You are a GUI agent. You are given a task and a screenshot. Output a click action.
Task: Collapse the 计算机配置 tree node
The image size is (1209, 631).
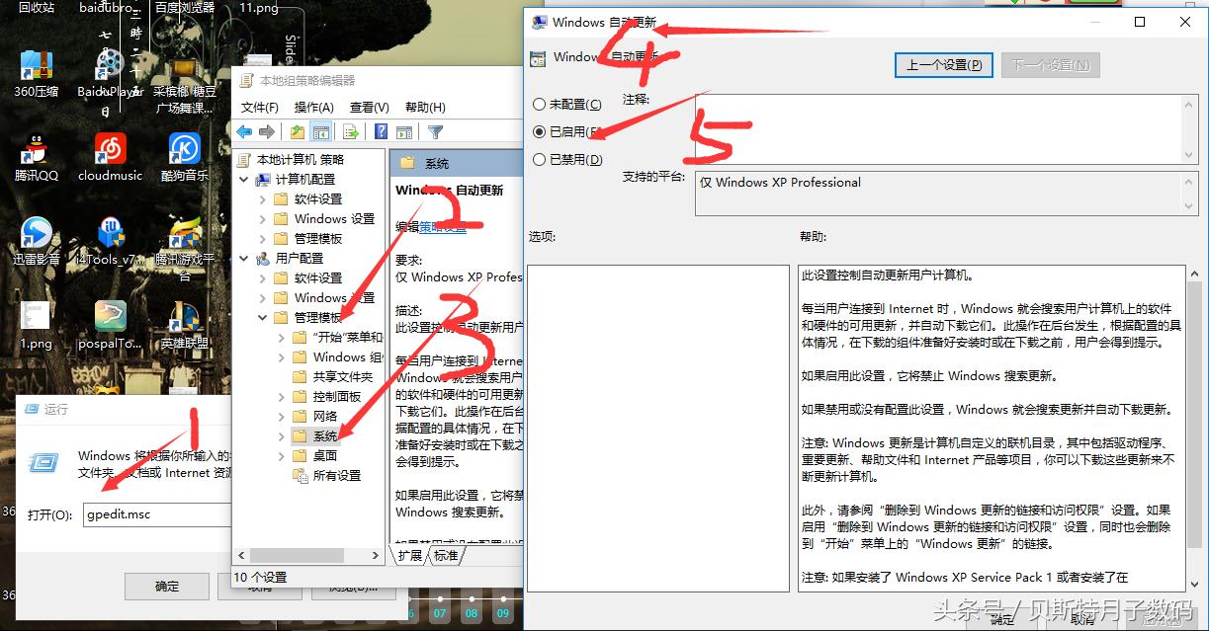point(244,180)
